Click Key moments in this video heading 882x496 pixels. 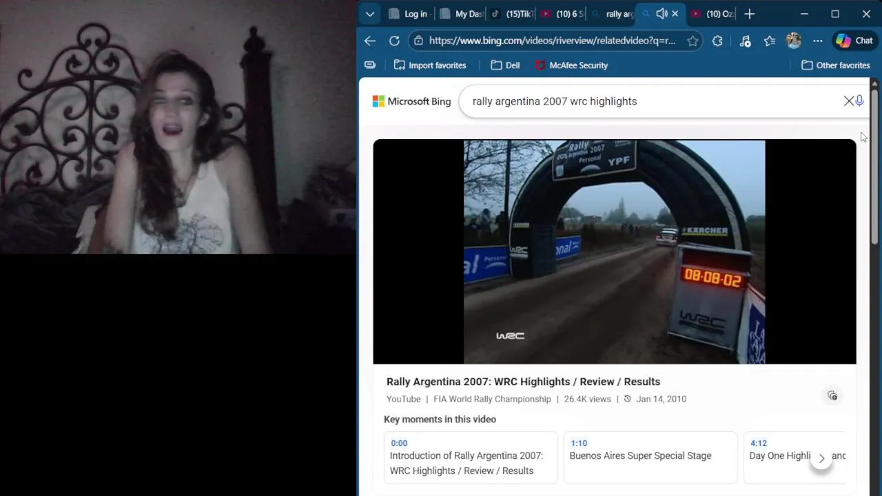(x=440, y=419)
